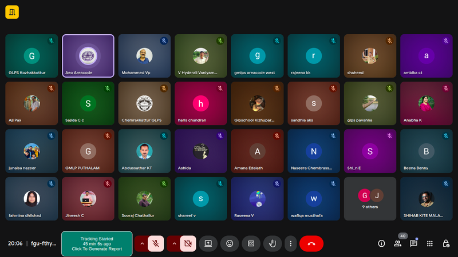The image size is (458, 257).
Task: Toggle the camera on
Action: 187,243
